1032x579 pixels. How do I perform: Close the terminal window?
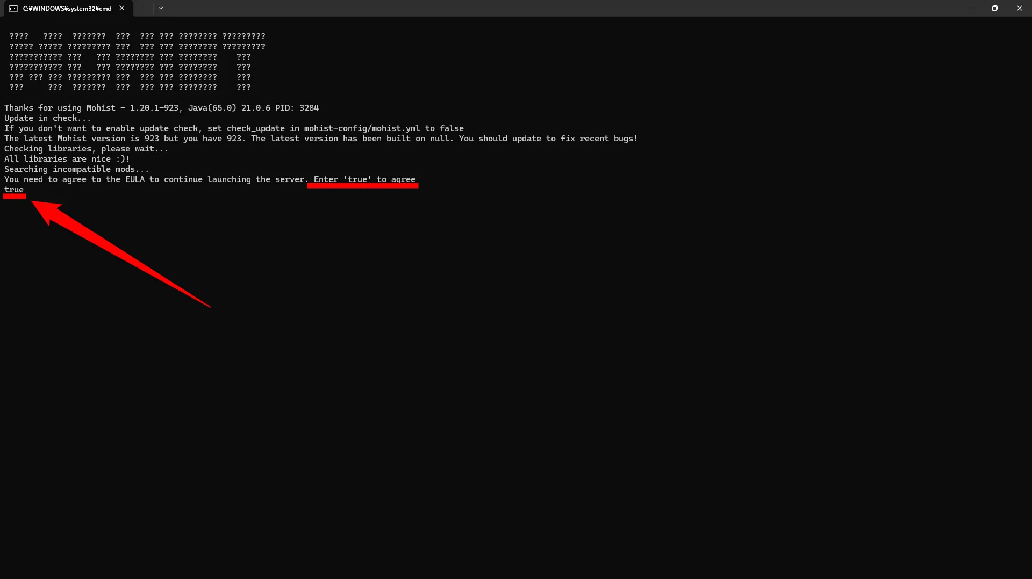(1020, 8)
